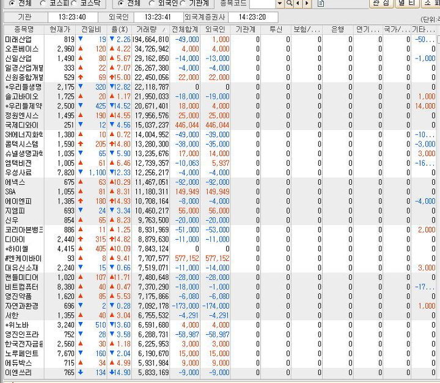Click volume 194,664,810 of 미래산업

151,40
